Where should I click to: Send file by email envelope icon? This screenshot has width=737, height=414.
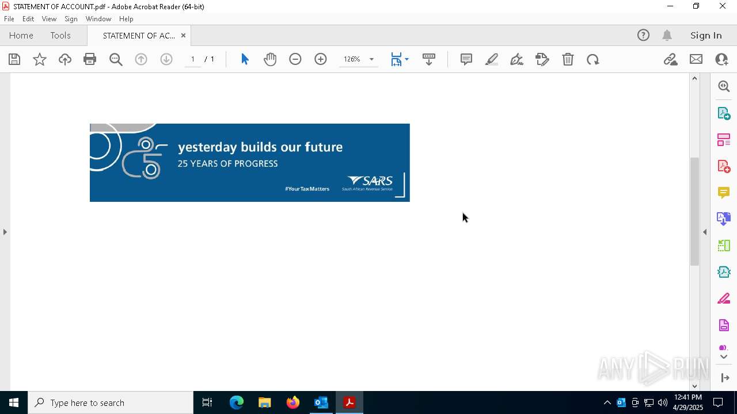[696, 59]
